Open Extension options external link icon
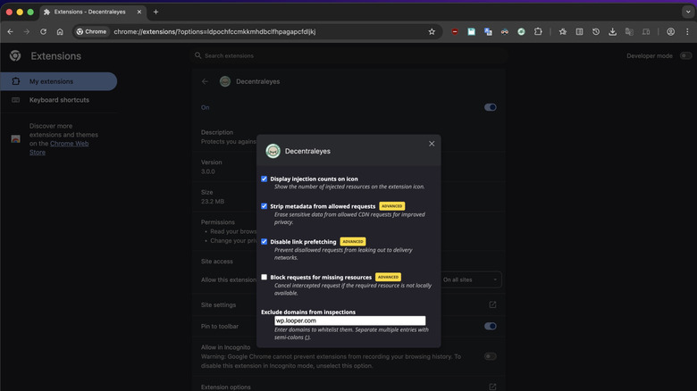This screenshot has height=391, width=697. 492,387
